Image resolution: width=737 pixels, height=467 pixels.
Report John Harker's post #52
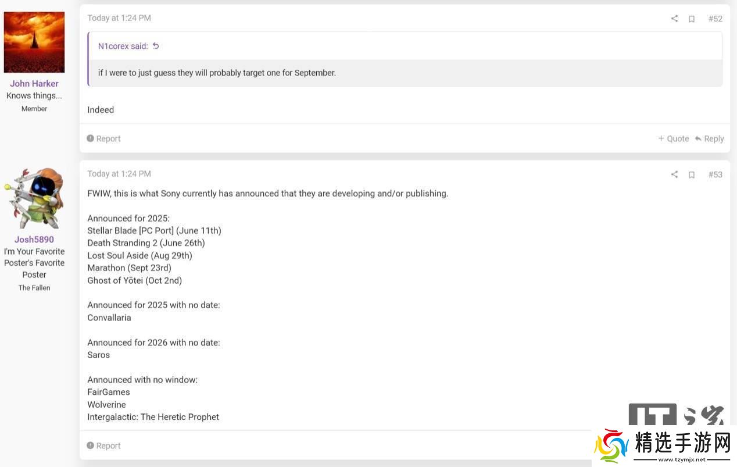tap(104, 138)
